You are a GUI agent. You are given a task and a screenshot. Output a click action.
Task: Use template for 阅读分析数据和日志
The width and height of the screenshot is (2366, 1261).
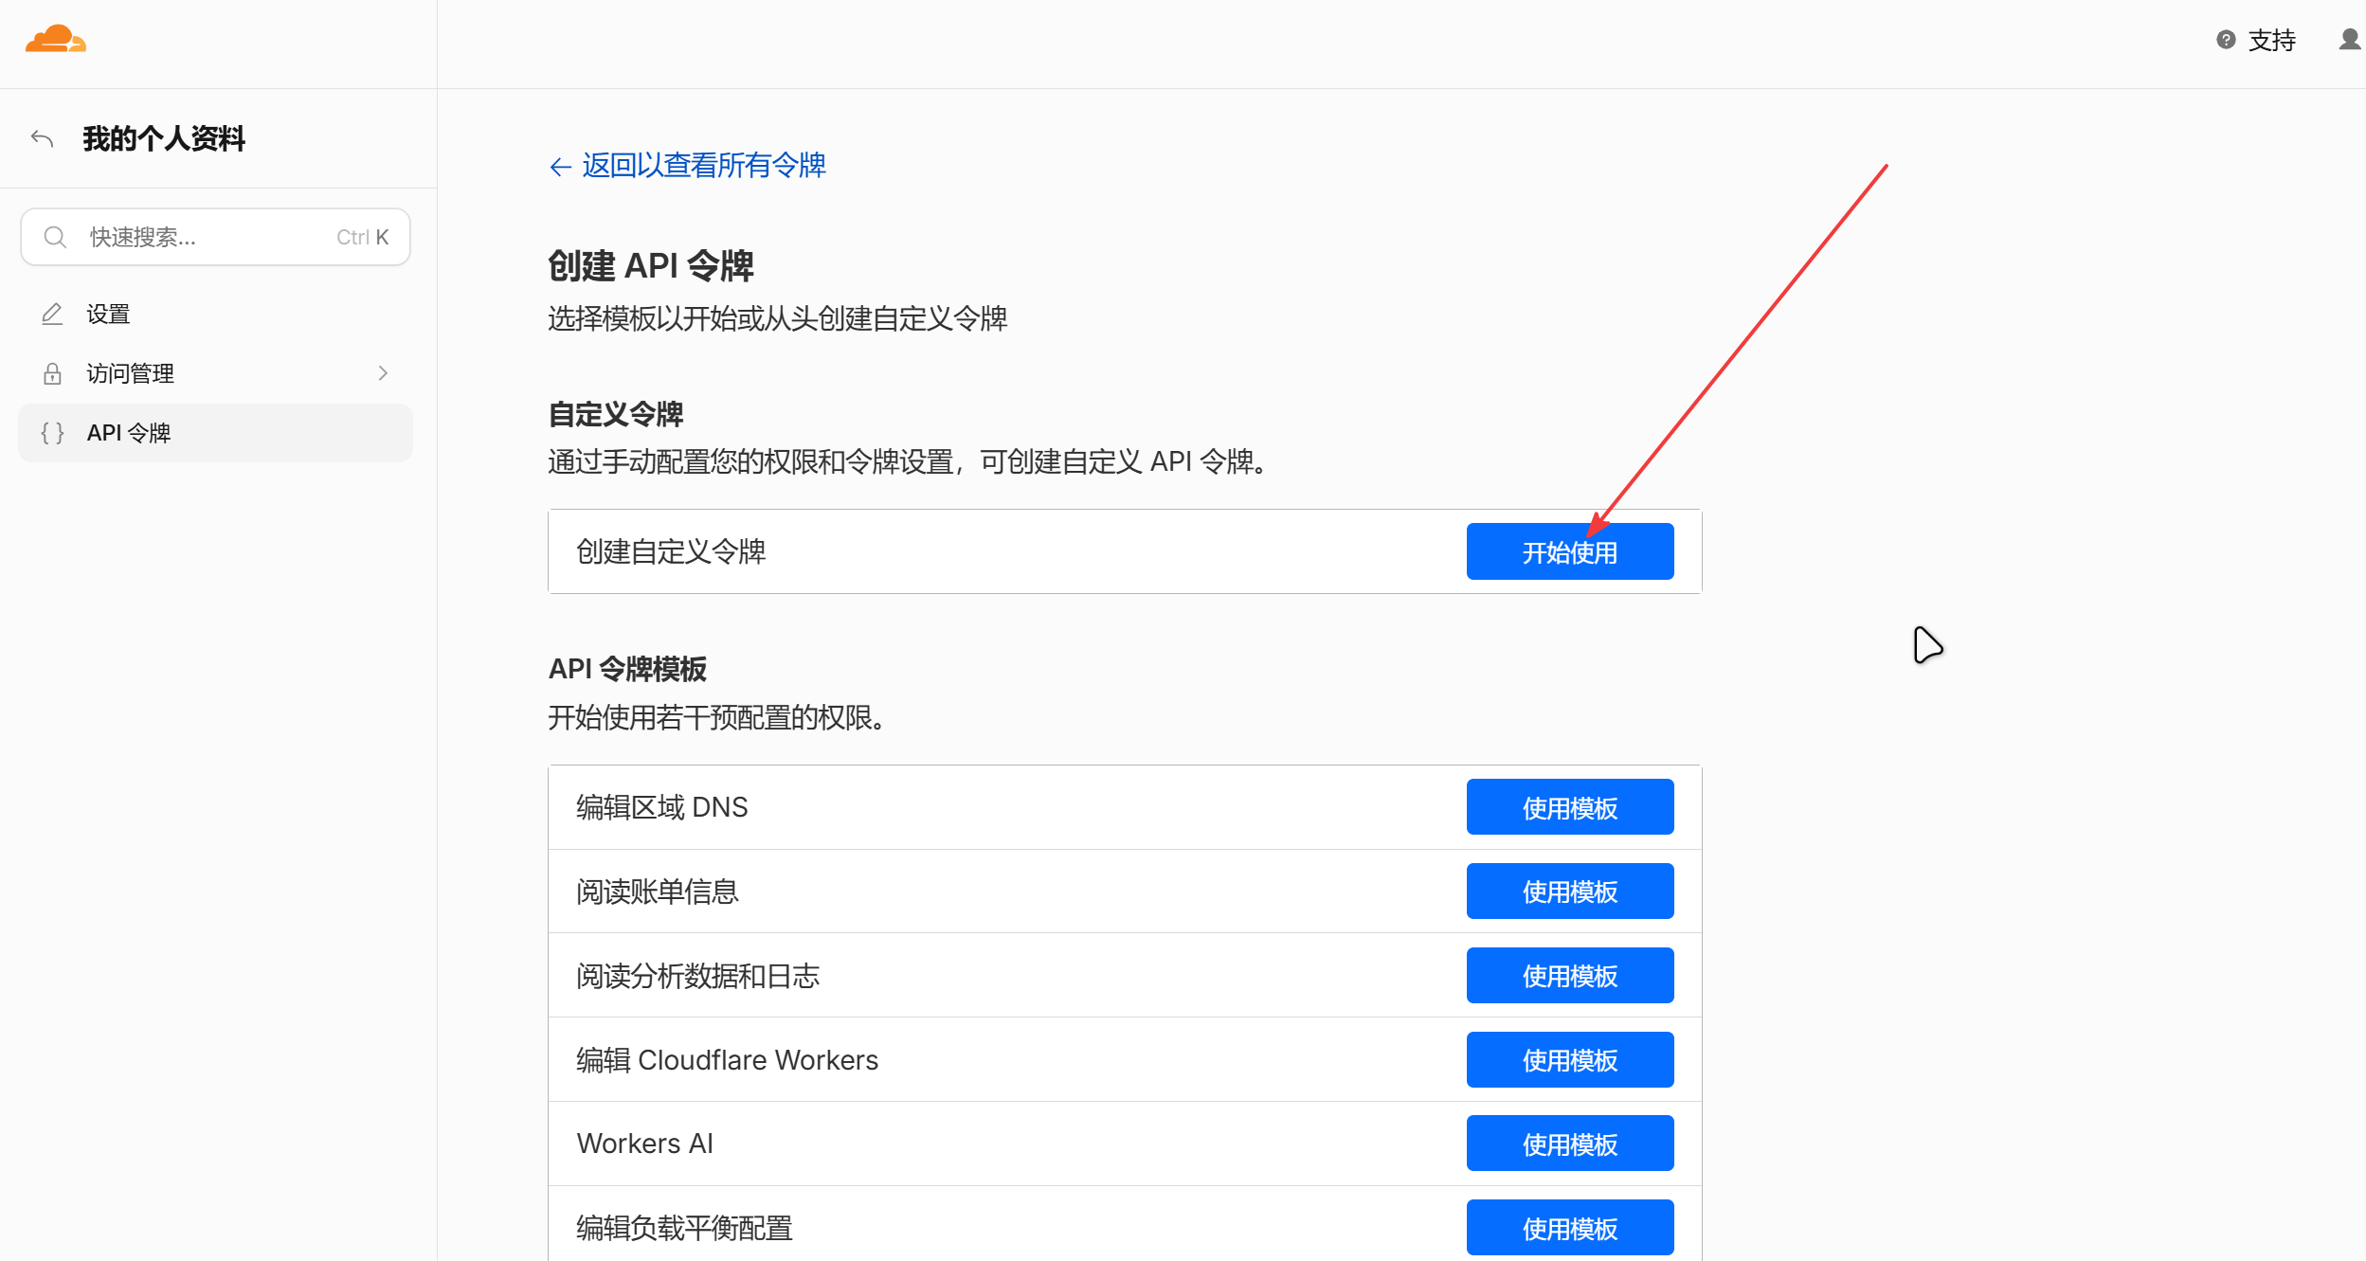tap(1569, 975)
